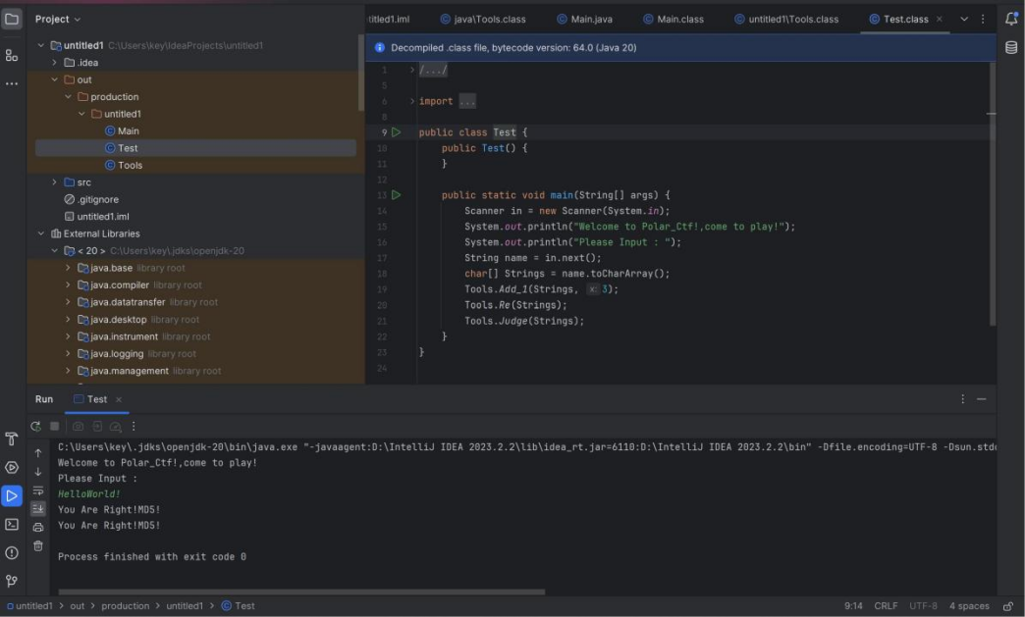Screen dimensions: 1025x617
Task: Open the Database tool window
Action: tap(1011, 47)
